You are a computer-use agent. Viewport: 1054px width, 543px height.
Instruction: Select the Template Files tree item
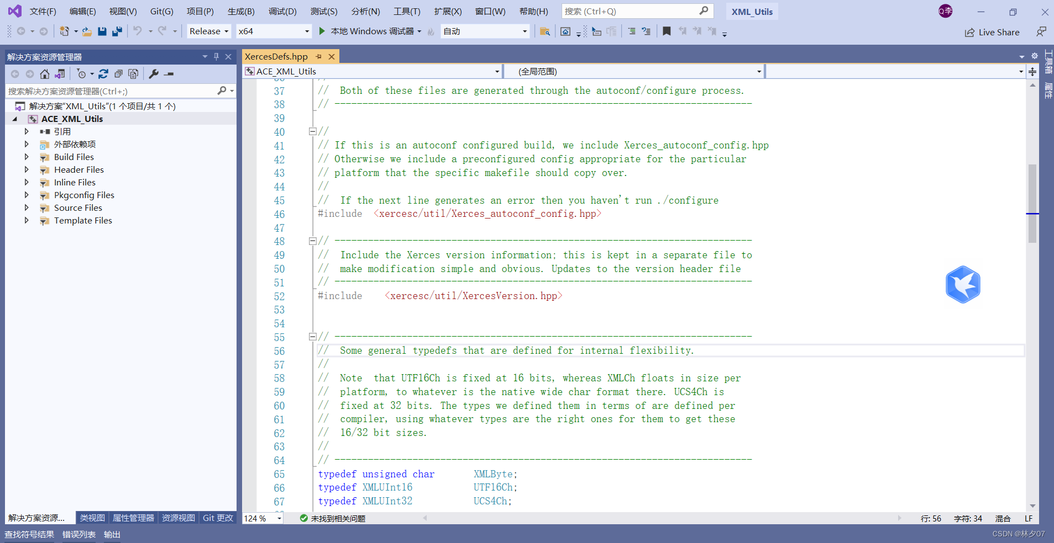pyautogui.click(x=83, y=220)
